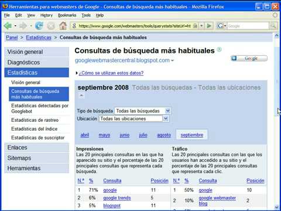Open Sitemaps sidebar section
The image size is (281, 211).
(x=37, y=158)
